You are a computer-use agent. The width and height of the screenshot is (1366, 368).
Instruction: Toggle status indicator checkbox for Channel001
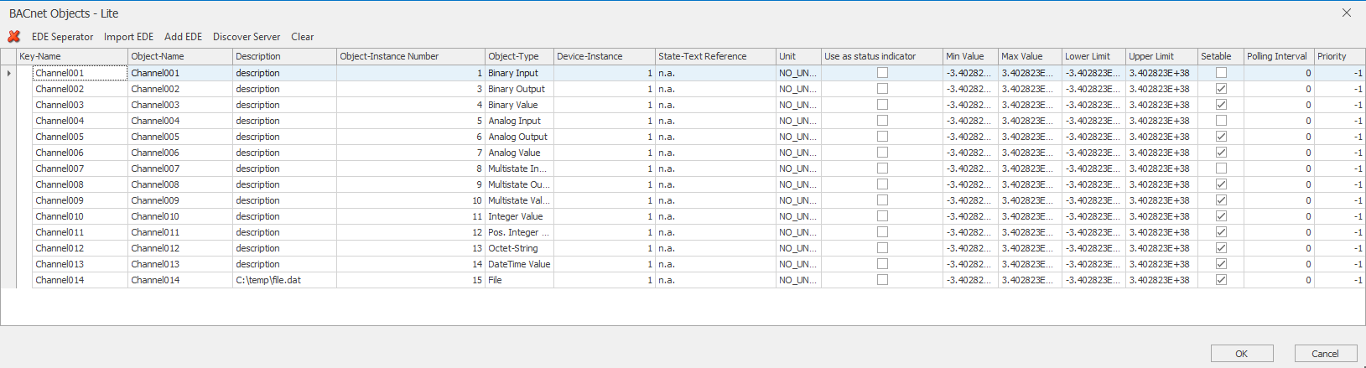[x=882, y=73]
